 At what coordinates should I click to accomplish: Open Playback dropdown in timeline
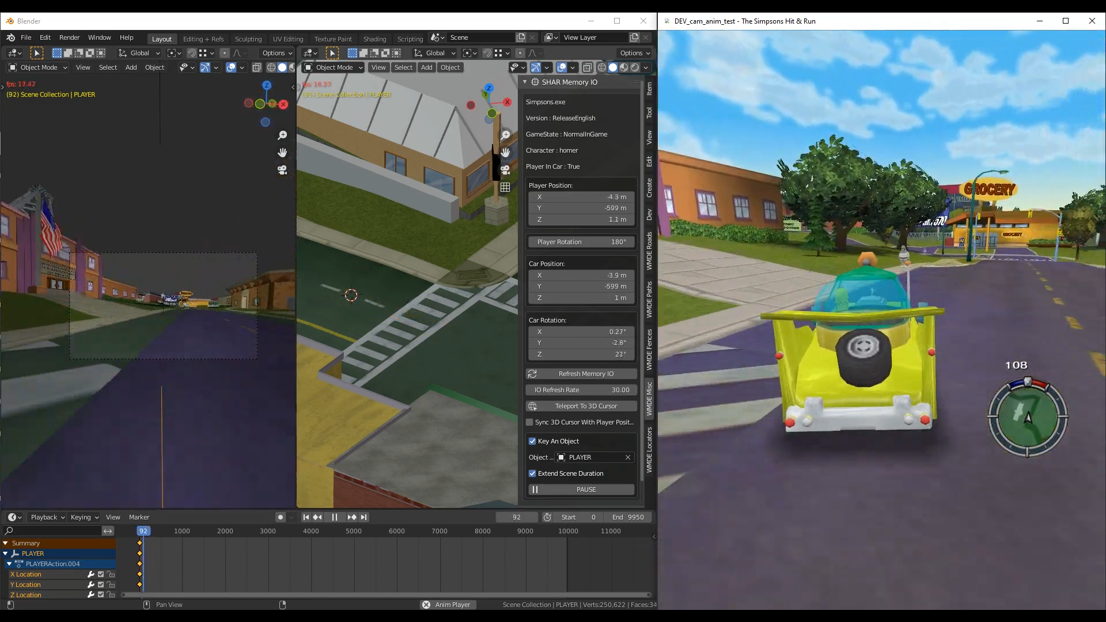48,517
